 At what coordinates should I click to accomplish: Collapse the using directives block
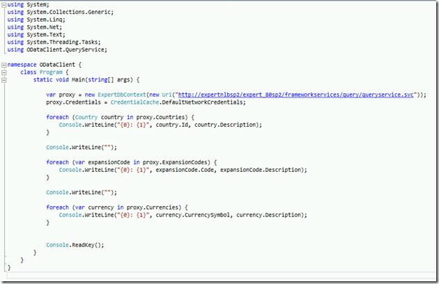[x=3, y=4]
